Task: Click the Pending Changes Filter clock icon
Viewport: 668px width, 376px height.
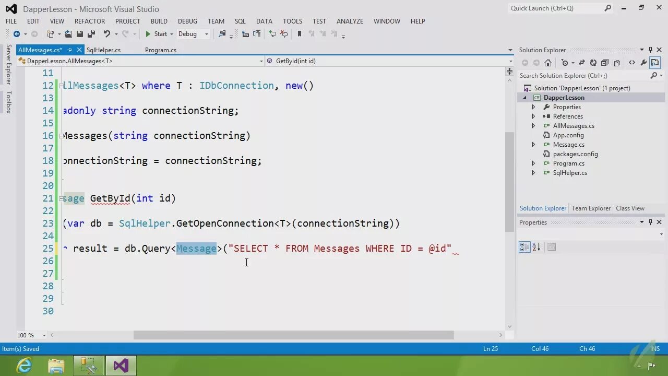Action: (565, 63)
